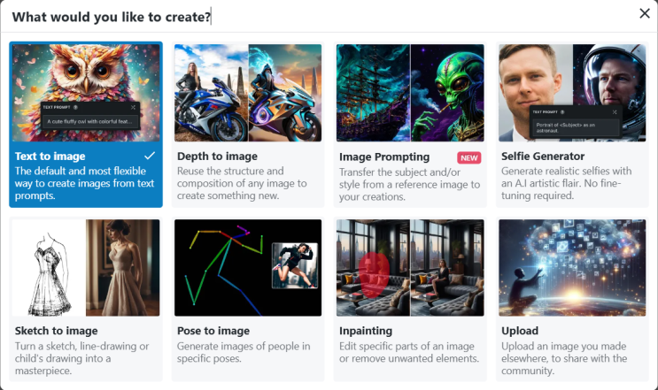
Task: Close the create dialog with the X icon
Action: (x=645, y=13)
